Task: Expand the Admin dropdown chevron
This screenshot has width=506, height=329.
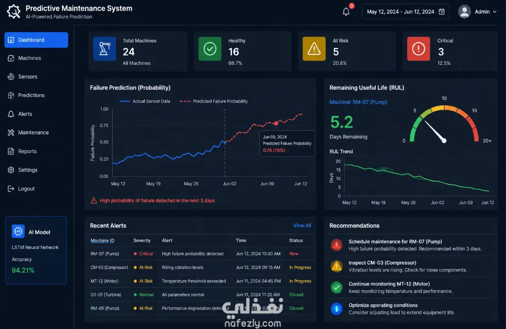Action: tap(494, 12)
